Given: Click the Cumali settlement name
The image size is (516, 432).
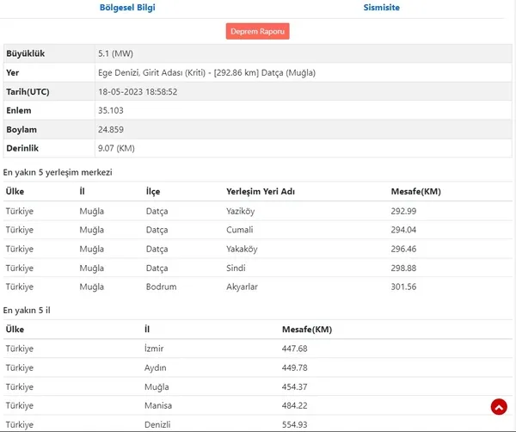Looking at the screenshot, I should (x=241, y=230).
